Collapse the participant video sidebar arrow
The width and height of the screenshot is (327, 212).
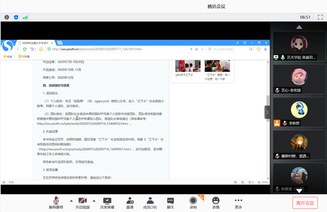267,112
